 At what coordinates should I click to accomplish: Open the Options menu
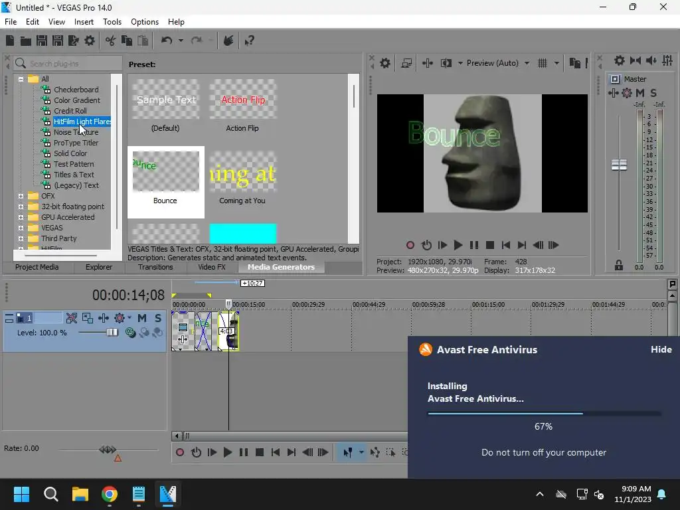[x=145, y=22]
